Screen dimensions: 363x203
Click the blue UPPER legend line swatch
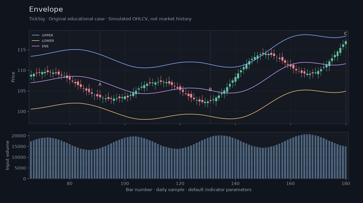36,35
